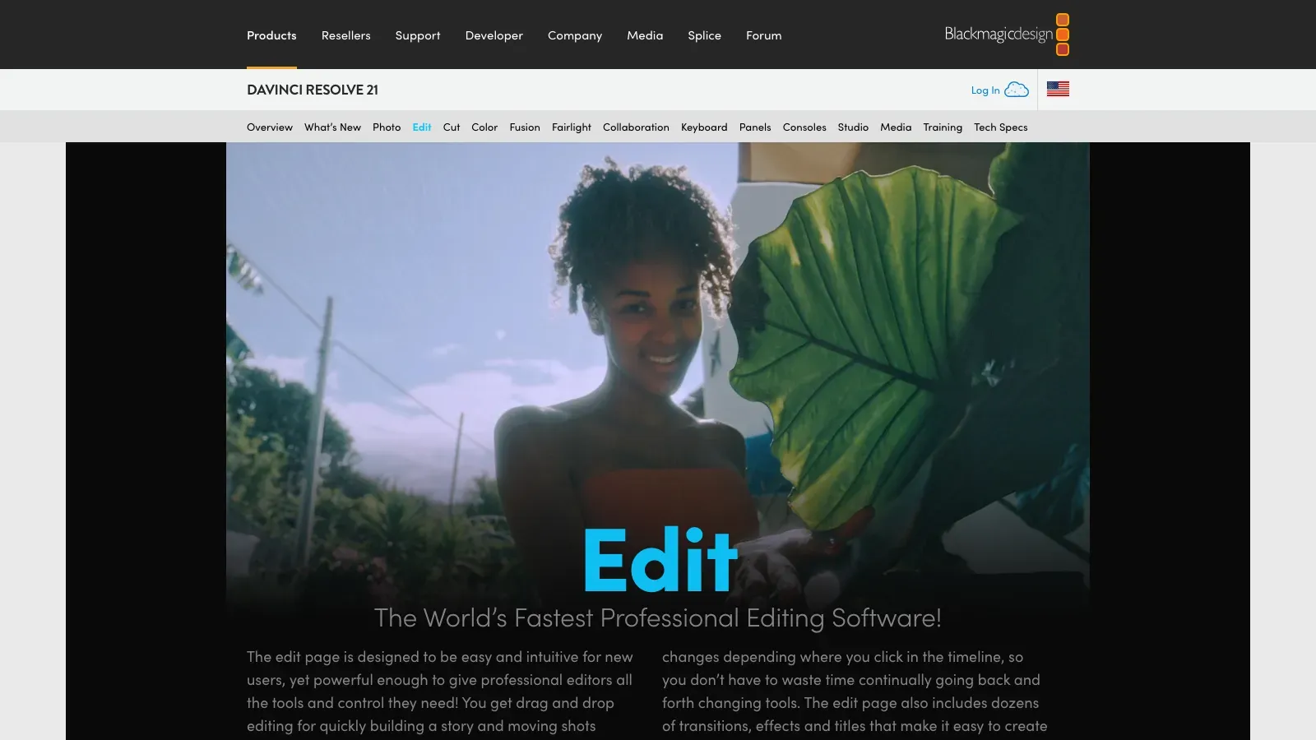Click the DAVINCI RESOLVE 21 title
The height and width of the screenshot is (740, 1316).
pos(313,90)
